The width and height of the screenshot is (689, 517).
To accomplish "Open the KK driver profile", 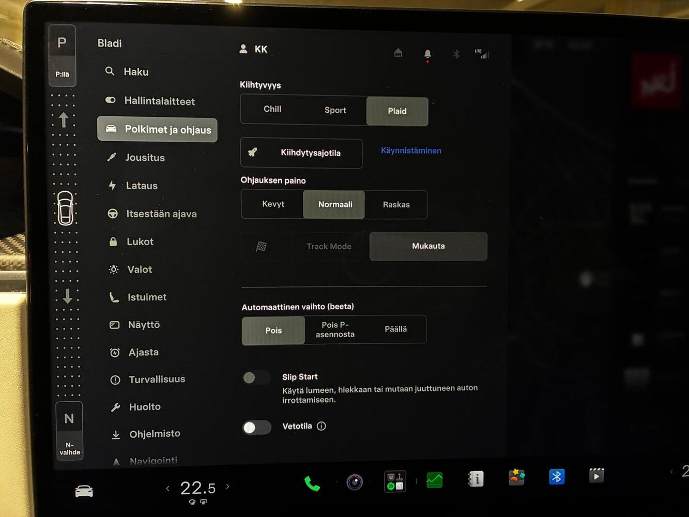I will tap(253, 49).
